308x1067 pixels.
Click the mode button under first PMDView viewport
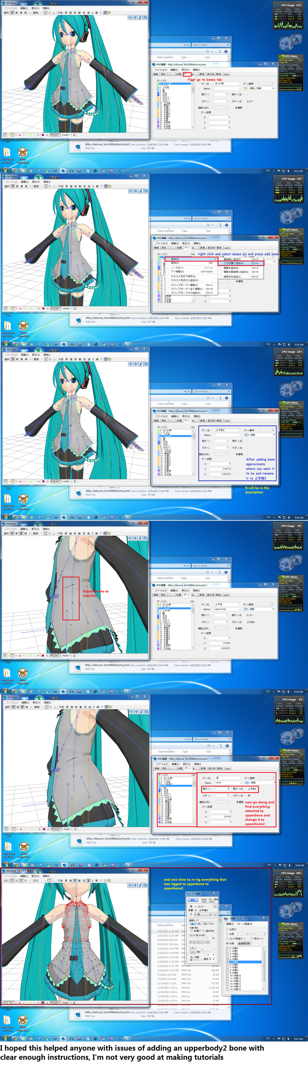[x=65, y=135]
